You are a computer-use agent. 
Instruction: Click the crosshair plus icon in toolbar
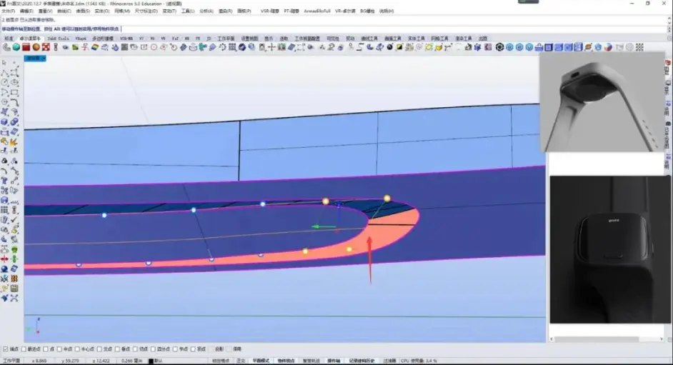(271, 47)
